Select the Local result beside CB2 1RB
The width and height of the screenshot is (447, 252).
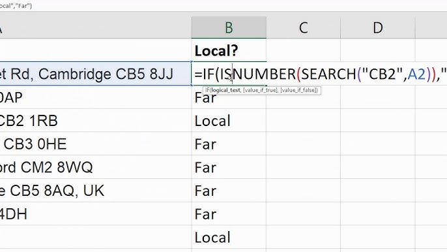(229, 120)
